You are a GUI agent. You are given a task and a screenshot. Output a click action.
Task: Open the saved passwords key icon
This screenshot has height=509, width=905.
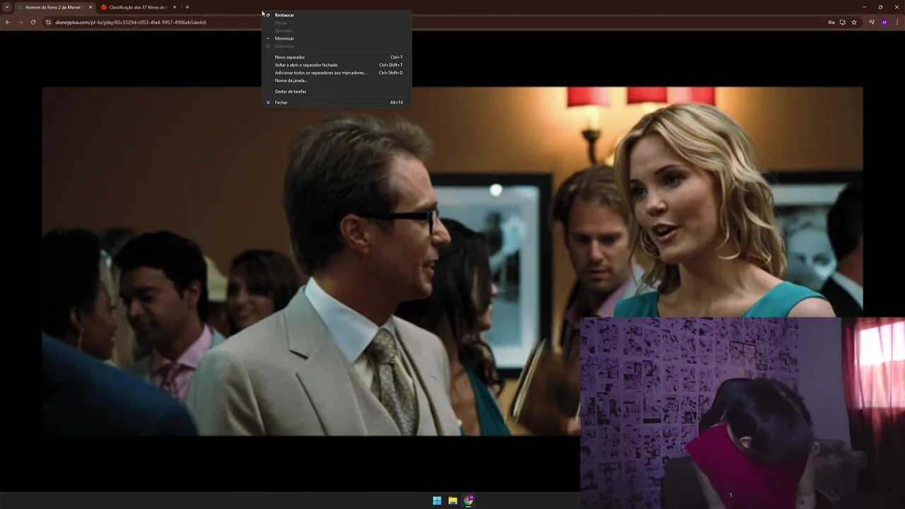tap(831, 22)
